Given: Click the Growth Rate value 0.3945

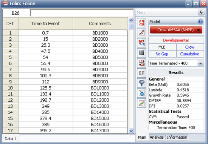Looking at the screenshot, I should (183, 95).
